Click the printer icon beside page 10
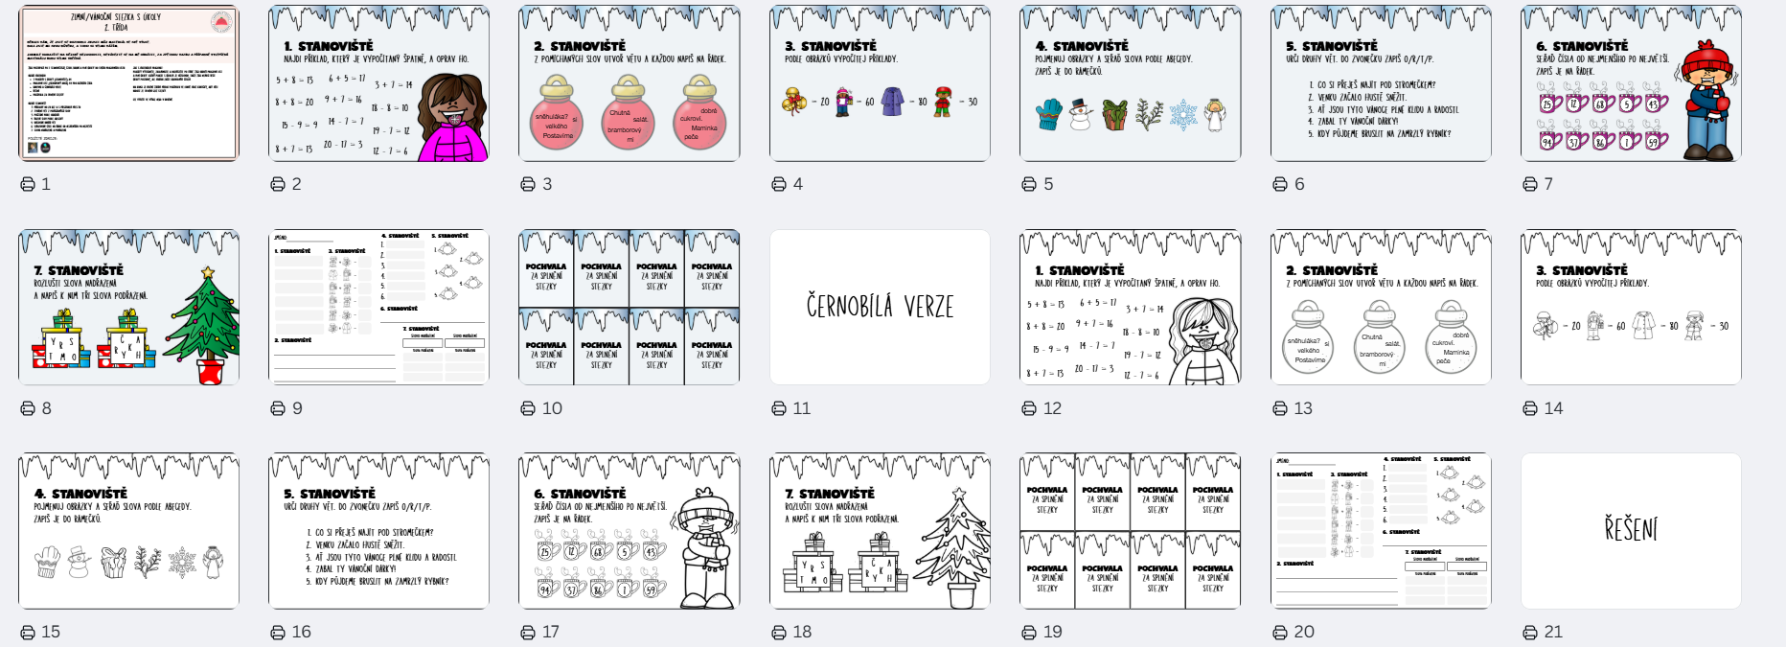 click(528, 408)
